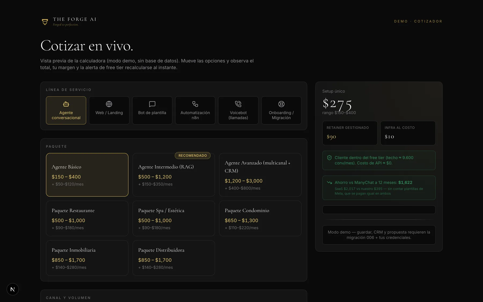The width and height of the screenshot is (483, 302).
Task: Click the Forged to perfection tagline
Action: click(66, 25)
